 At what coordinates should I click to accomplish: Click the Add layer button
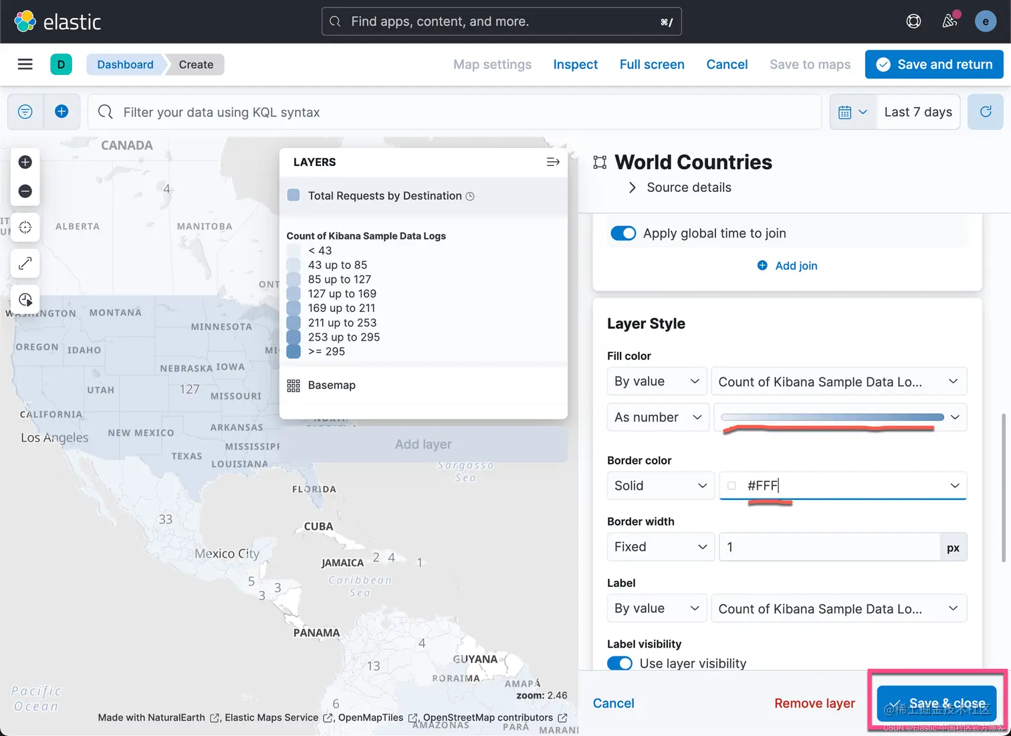[x=423, y=444]
